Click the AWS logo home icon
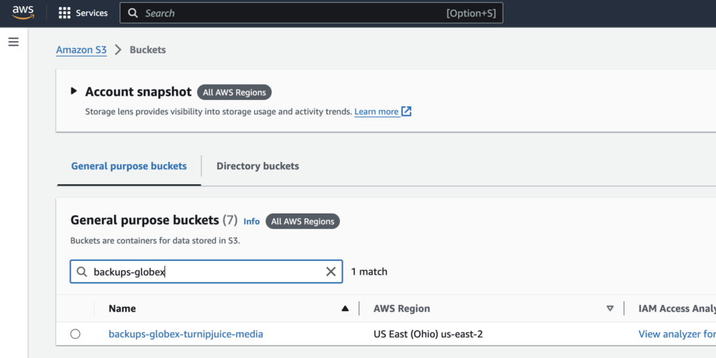The image size is (716, 358). point(23,13)
